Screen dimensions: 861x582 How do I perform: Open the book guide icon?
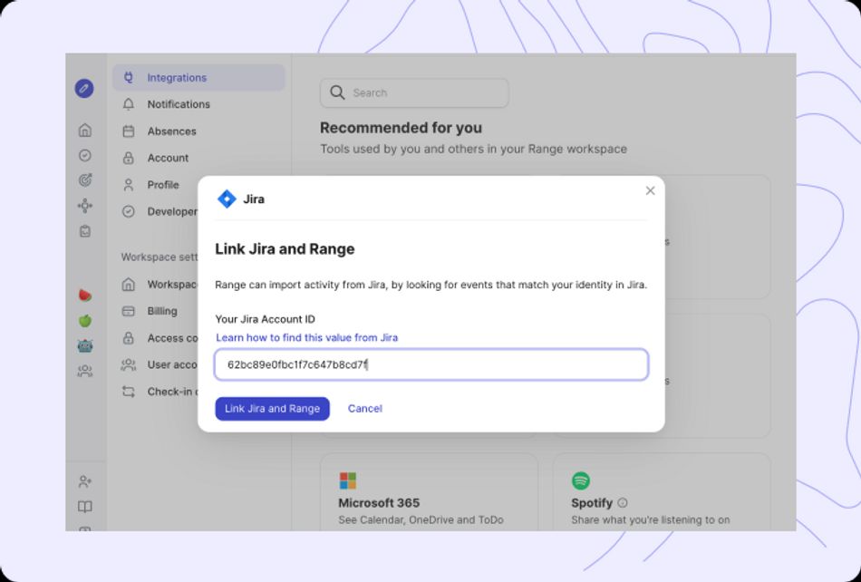coord(84,507)
